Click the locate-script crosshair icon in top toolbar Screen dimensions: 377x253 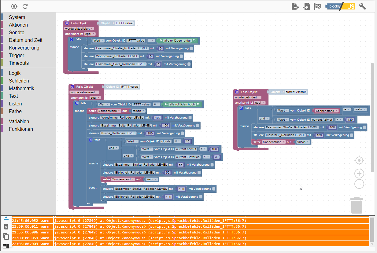coord(14,6)
